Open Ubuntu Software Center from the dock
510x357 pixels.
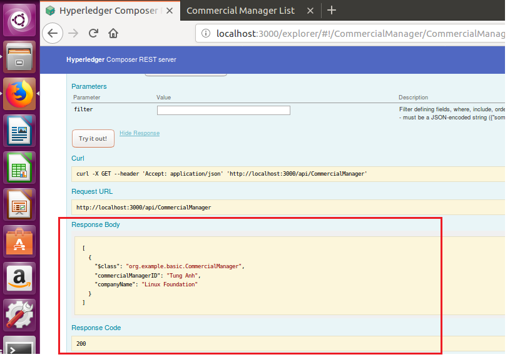pyautogui.click(x=19, y=241)
